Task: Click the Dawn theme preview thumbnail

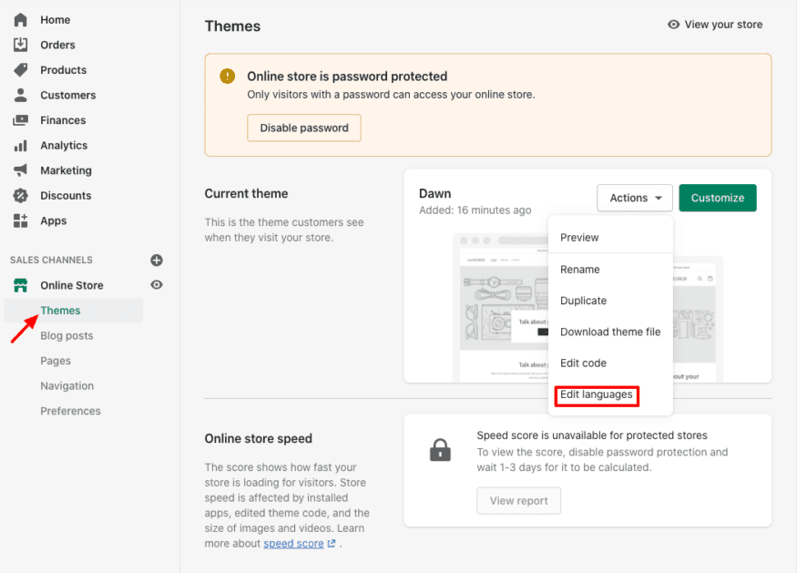Action: [x=500, y=307]
